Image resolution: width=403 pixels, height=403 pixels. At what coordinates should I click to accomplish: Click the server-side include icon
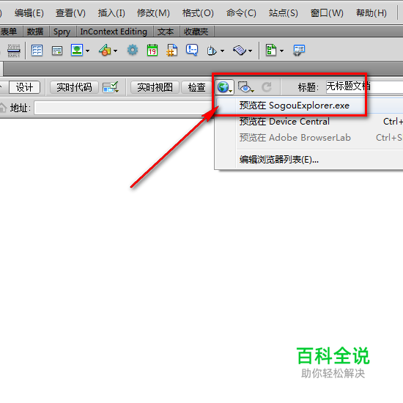[x=172, y=50]
